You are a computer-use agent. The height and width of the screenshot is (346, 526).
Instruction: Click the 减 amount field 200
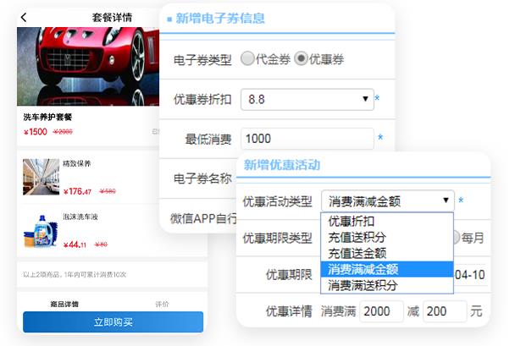[x=445, y=311]
